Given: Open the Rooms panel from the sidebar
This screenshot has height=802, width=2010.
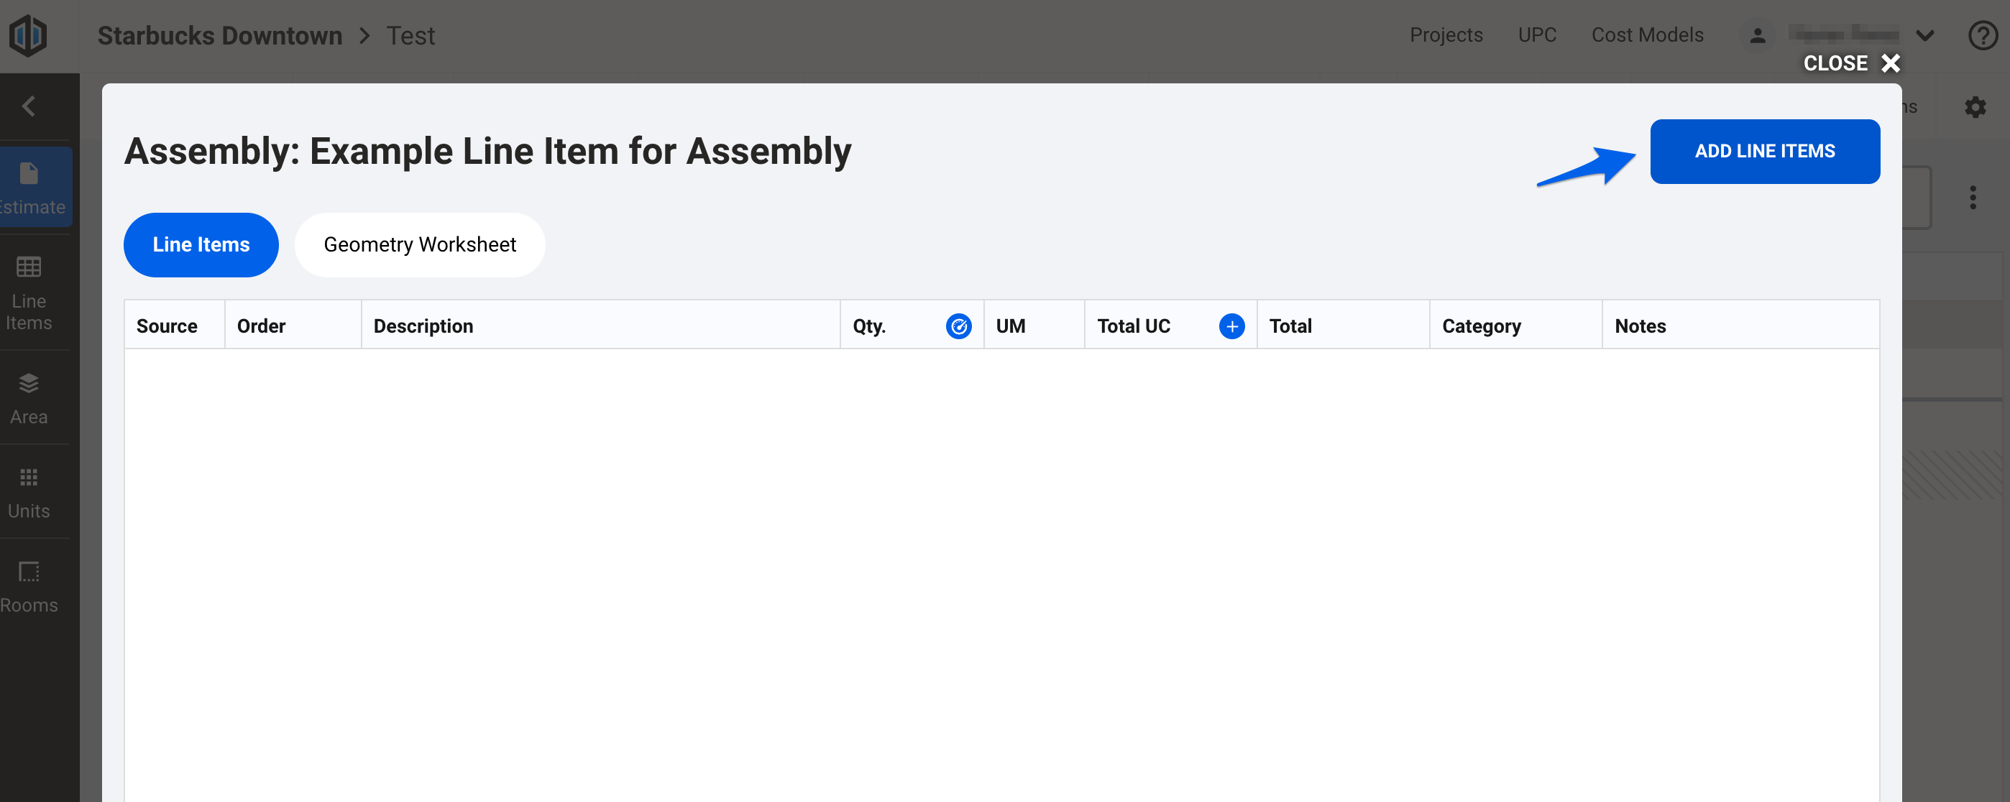Looking at the screenshot, I should point(28,585).
